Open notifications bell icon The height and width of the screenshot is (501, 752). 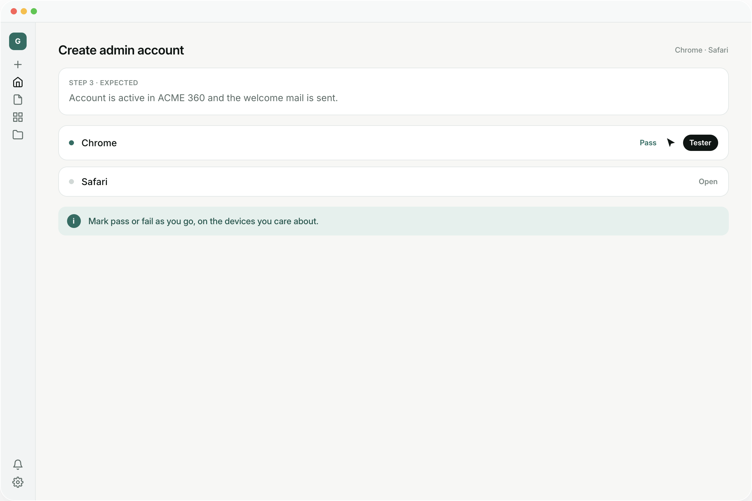tap(18, 465)
